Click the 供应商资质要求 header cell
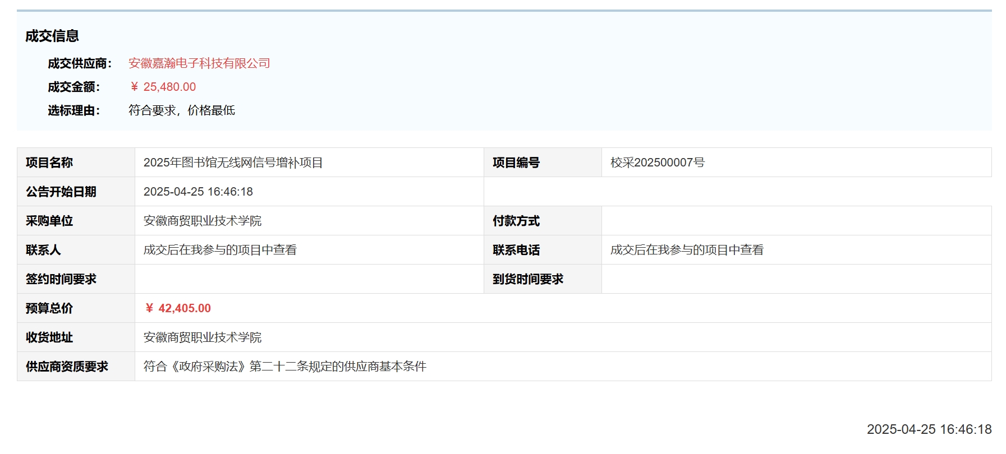The width and height of the screenshot is (1006, 454). (67, 367)
